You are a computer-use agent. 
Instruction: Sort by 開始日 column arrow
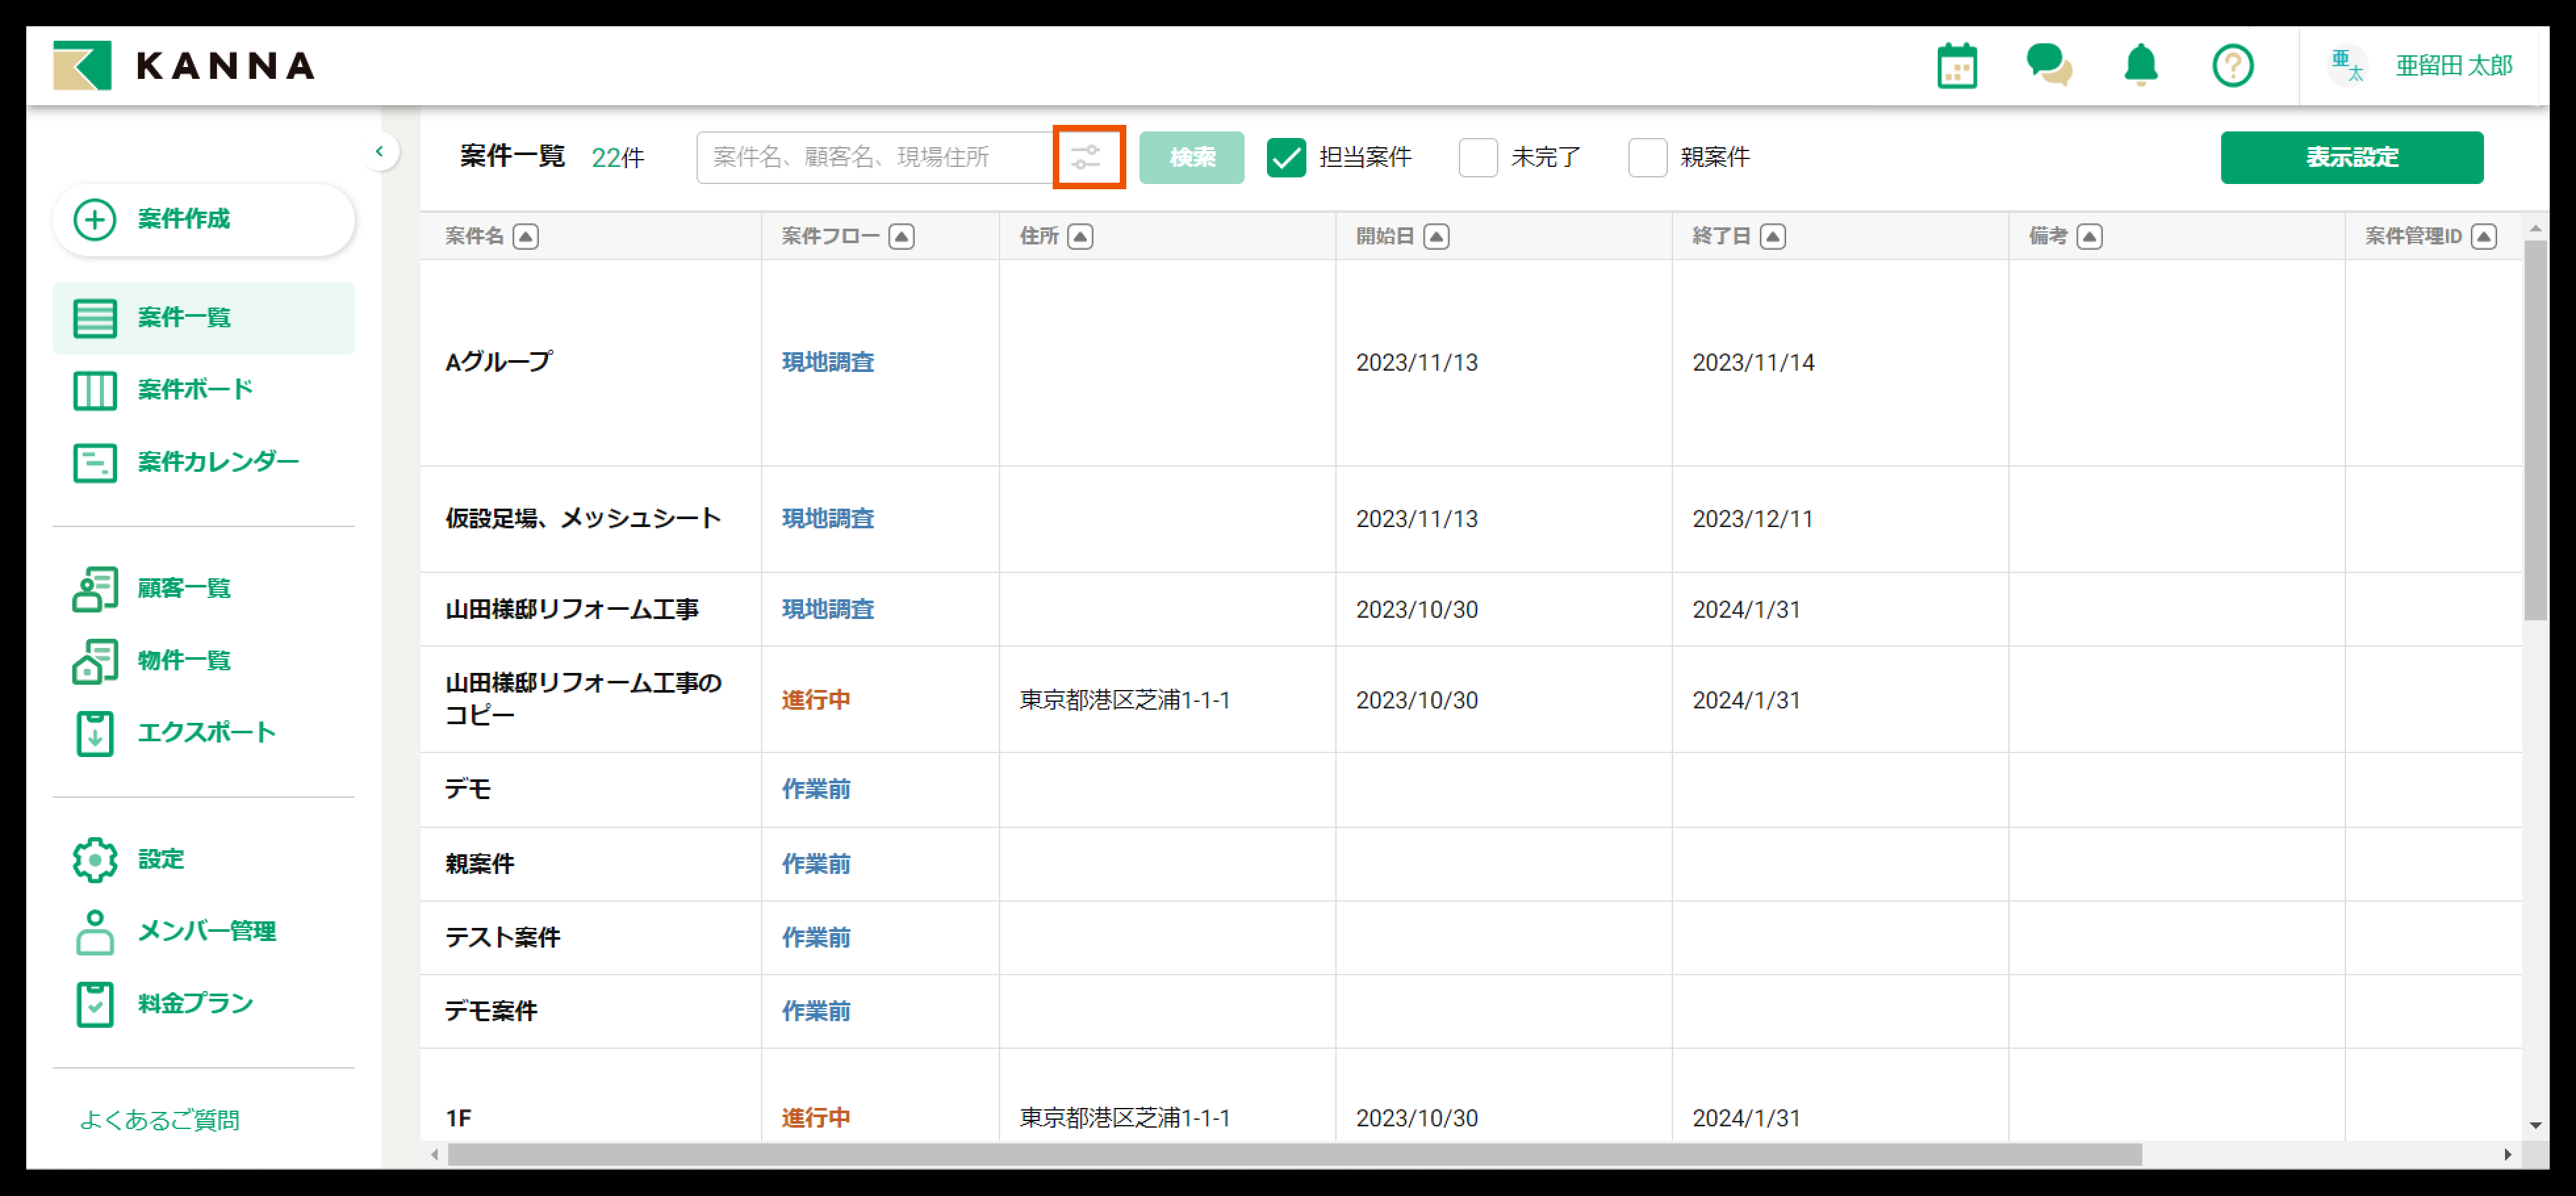[1436, 237]
